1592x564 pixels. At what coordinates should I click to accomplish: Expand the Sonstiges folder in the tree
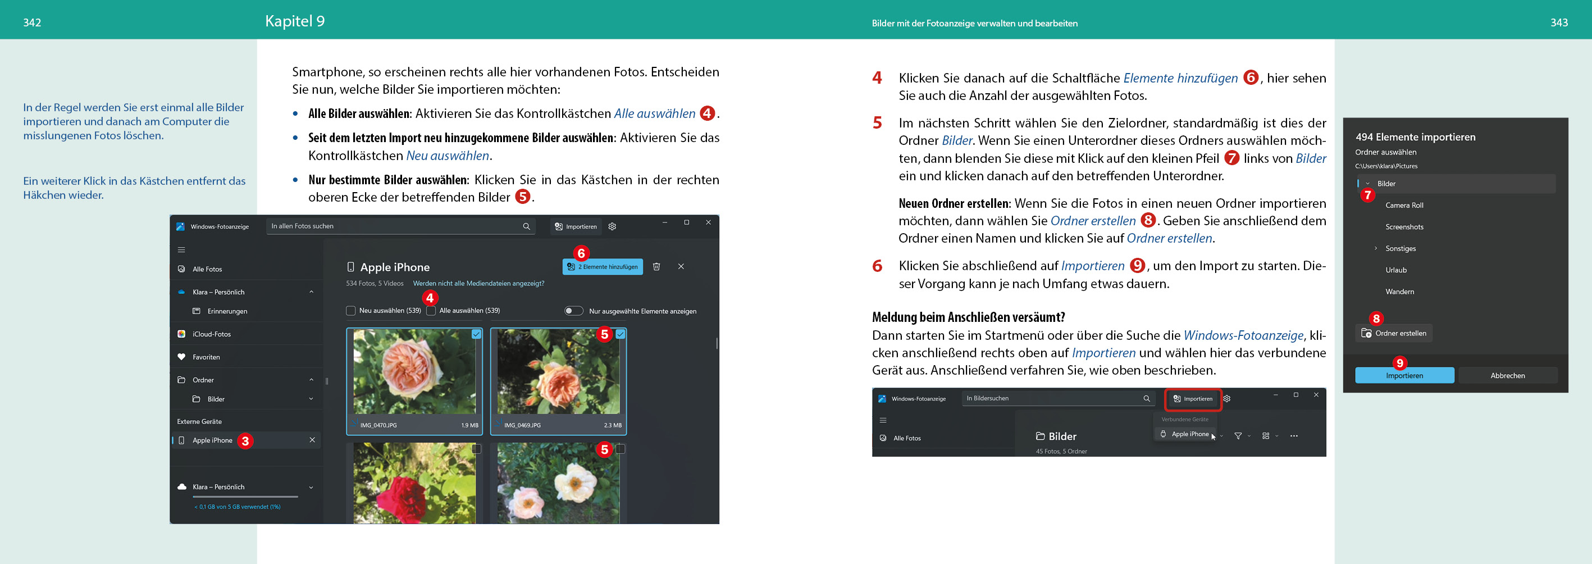pos(1375,249)
